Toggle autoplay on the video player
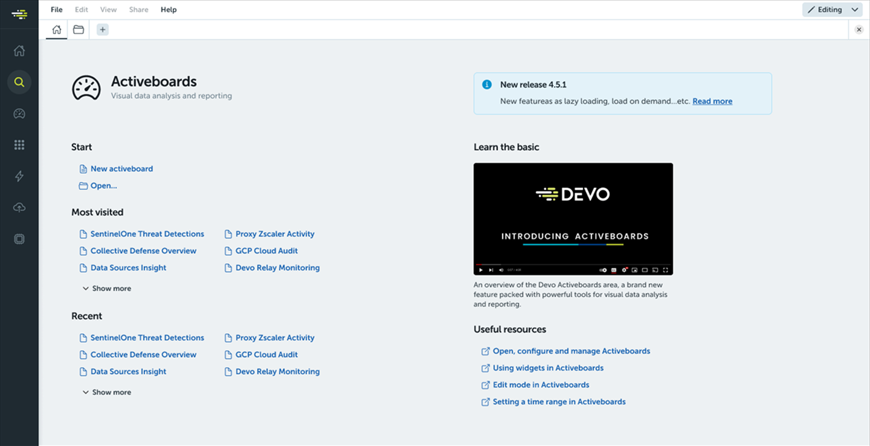Image resolution: width=870 pixels, height=446 pixels. (603, 270)
